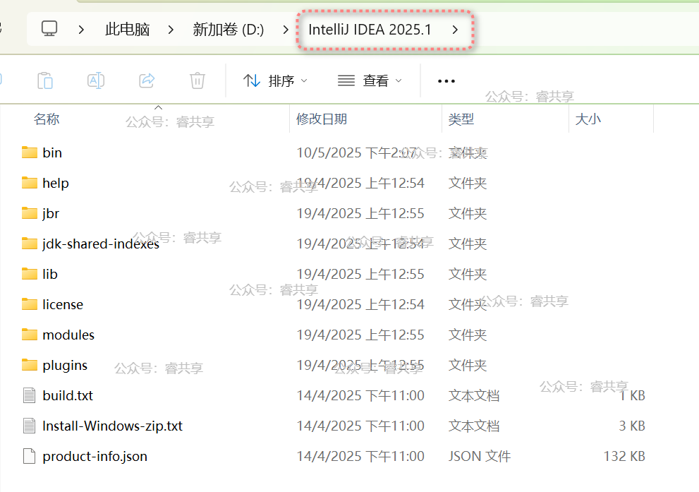The width and height of the screenshot is (699, 492).
Task: Select the file name 'Install-Windows-zip.txt'
Action: (112, 426)
